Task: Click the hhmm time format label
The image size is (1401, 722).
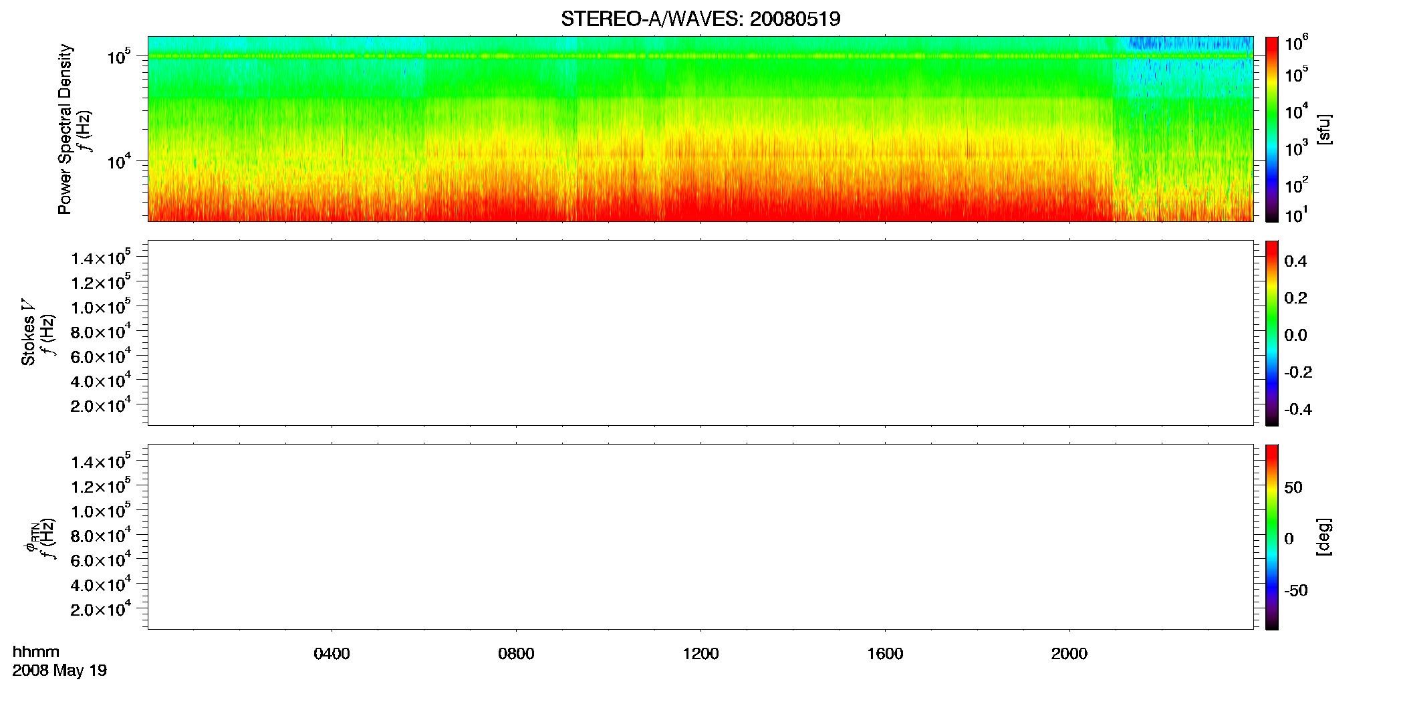Action: (x=36, y=652)
